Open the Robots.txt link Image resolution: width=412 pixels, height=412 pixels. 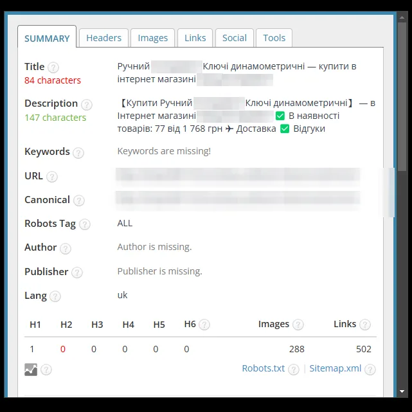click(x=264, y=368)
